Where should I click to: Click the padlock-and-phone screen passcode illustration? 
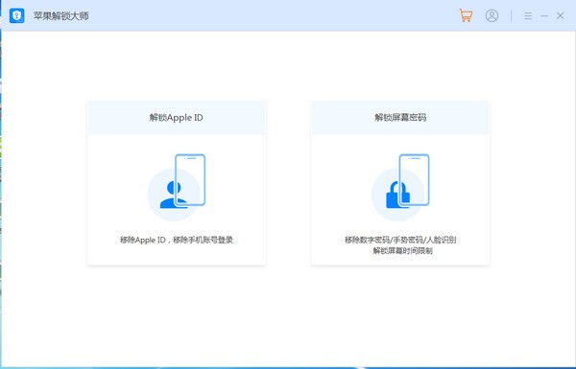400,187
